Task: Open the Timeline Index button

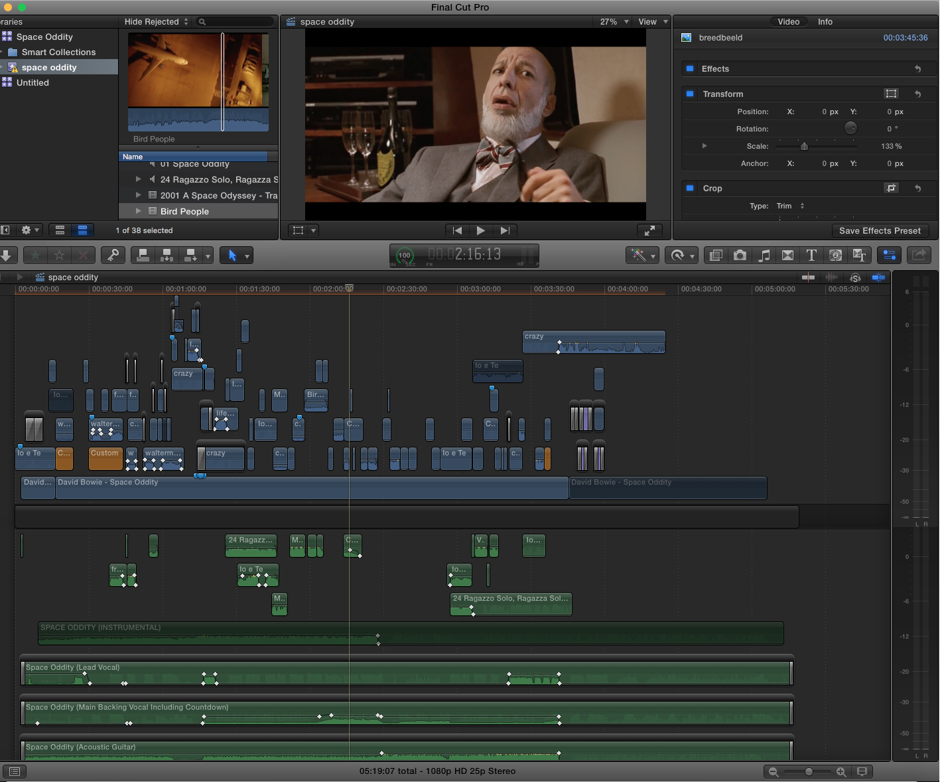Action: click(15, 771)
